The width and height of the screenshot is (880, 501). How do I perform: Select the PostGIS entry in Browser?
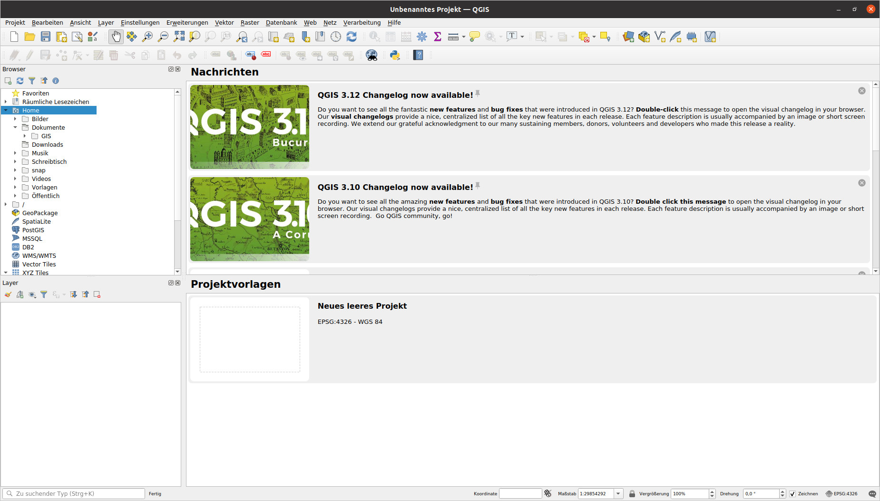(33, 230)
